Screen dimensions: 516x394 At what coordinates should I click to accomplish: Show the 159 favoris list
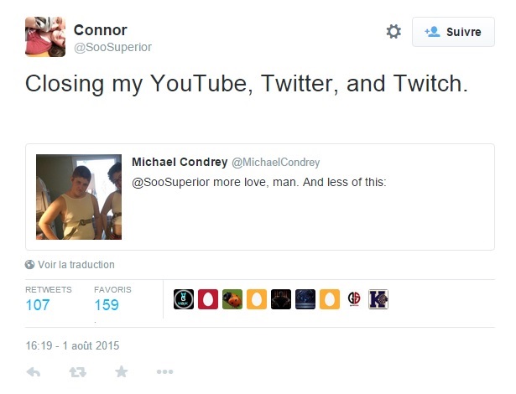107,304
